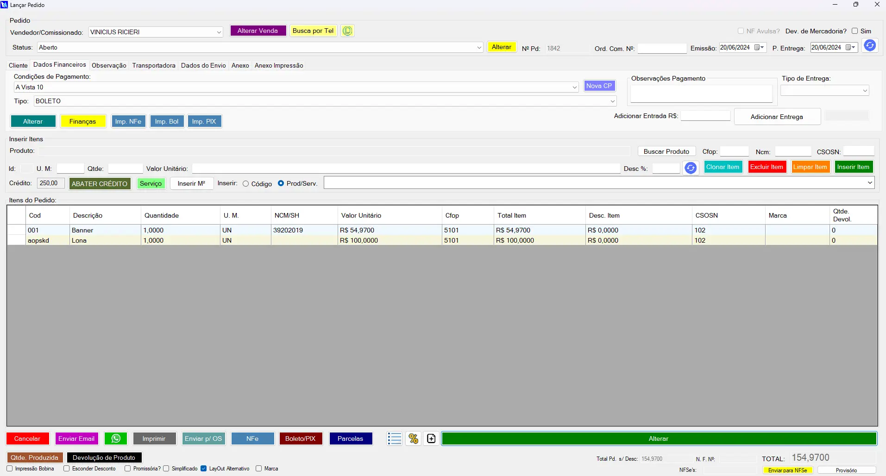Click the add document plus icon
The image size is (886, 476).
431,438
